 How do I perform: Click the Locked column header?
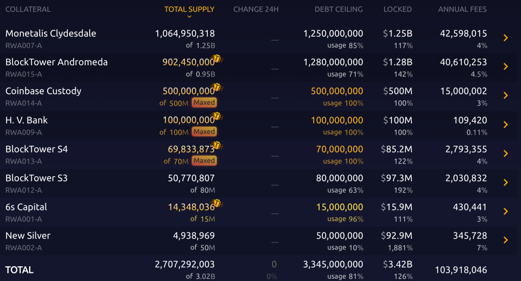pyautogui.click(x=397, y=9)
